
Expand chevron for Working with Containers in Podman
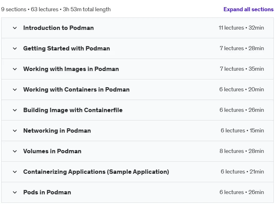point(15,89)
